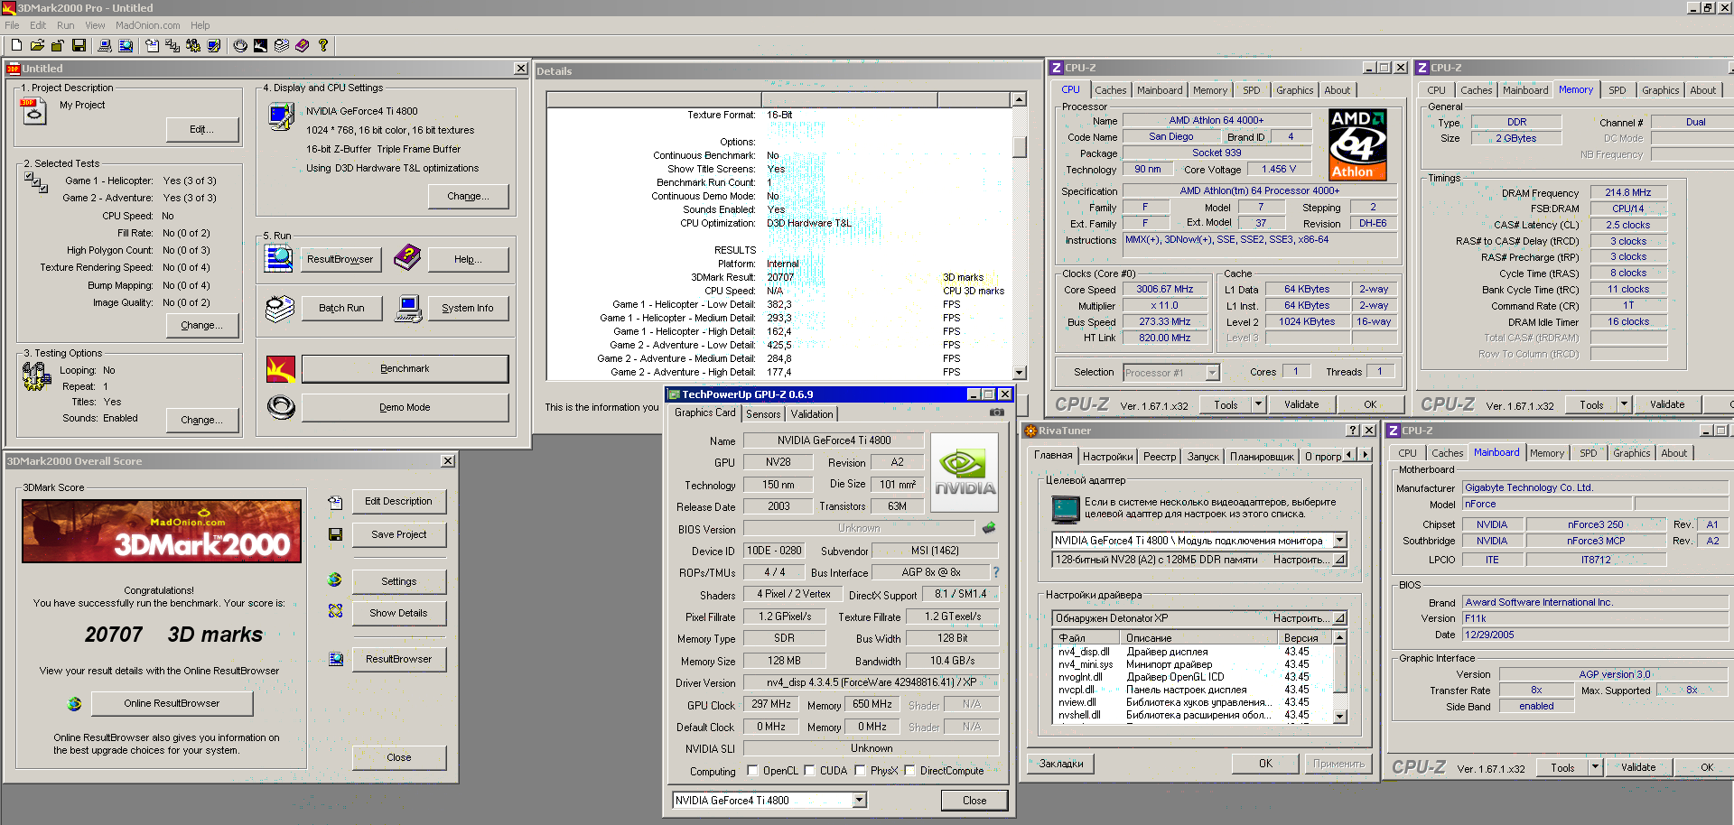Switch to the Sensors tab in GPU-Z

(x=763, y=413)
